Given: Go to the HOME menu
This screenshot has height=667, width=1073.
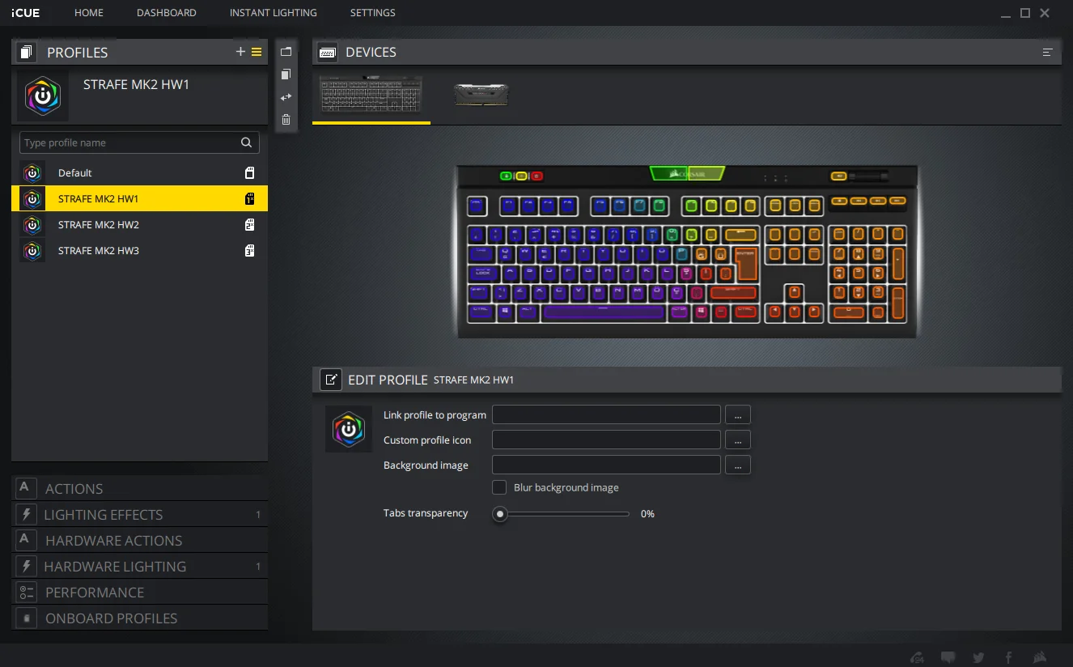Looking at the screenshot, I should 89,13.
